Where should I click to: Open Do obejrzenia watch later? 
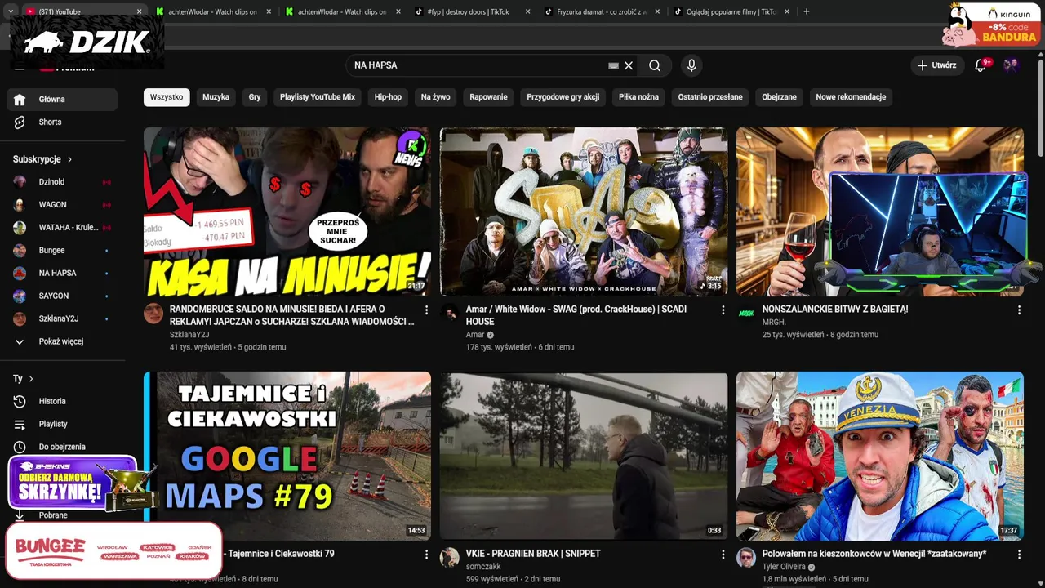[x=62, y=448]
